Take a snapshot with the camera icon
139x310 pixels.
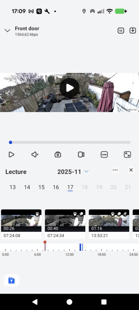tap(58, 155)
